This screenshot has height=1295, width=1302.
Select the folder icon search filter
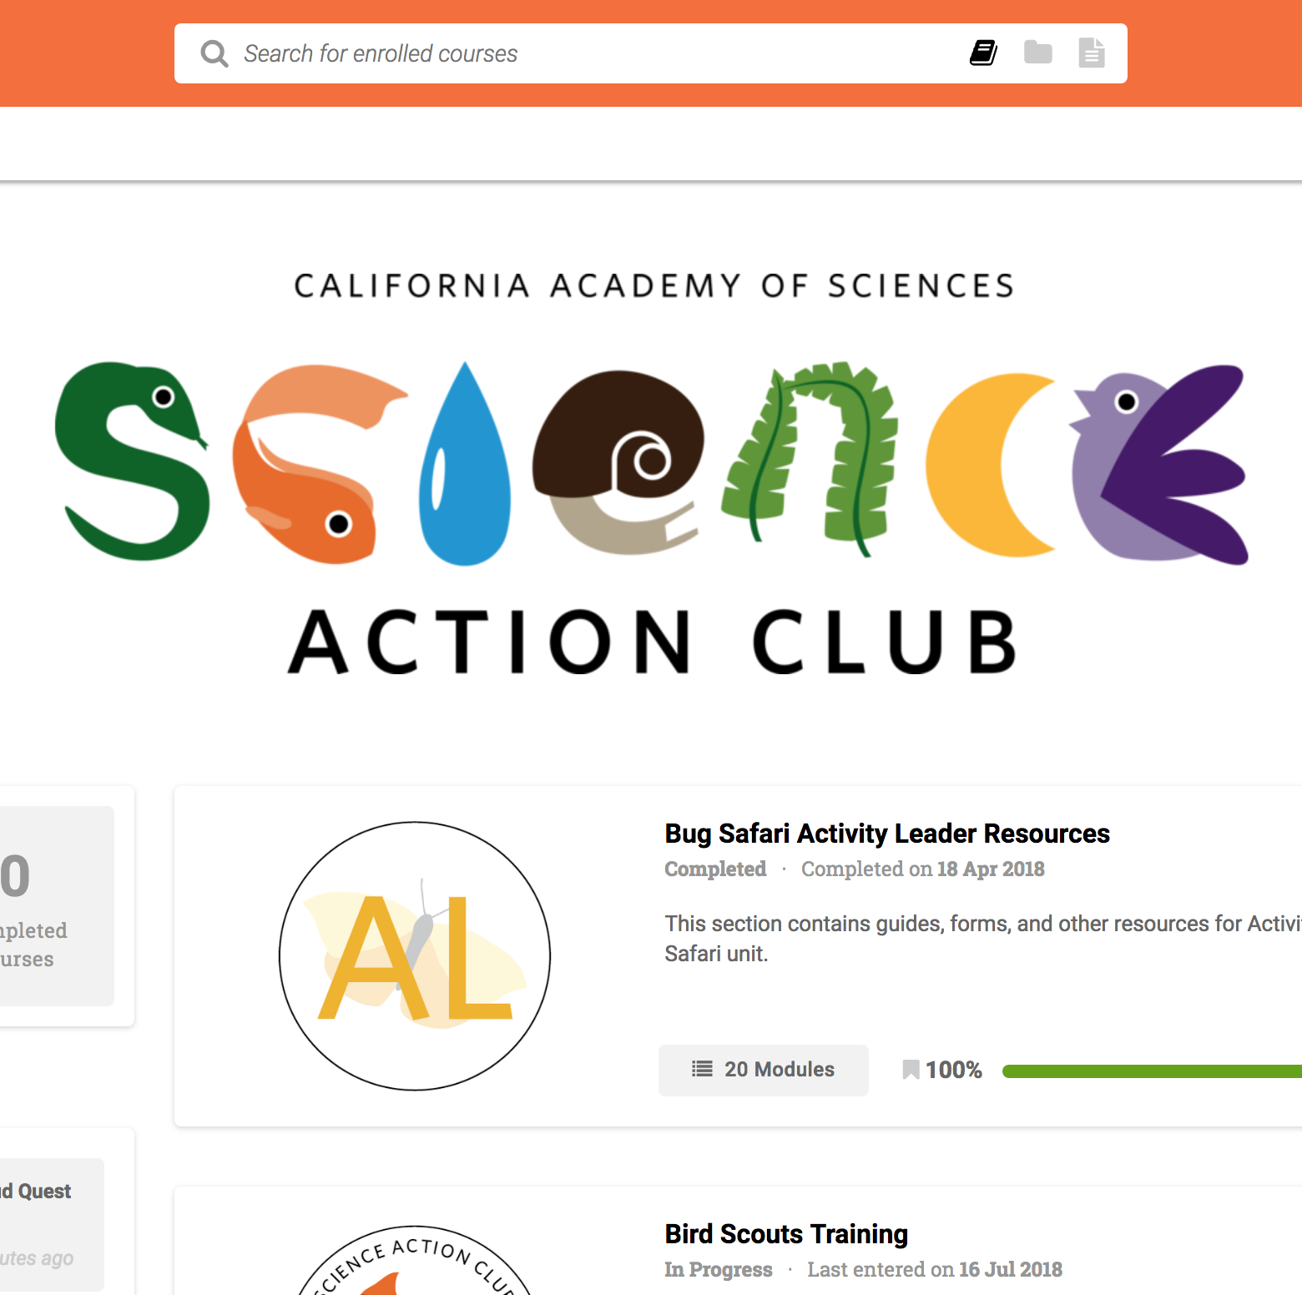click(1037, 53)
